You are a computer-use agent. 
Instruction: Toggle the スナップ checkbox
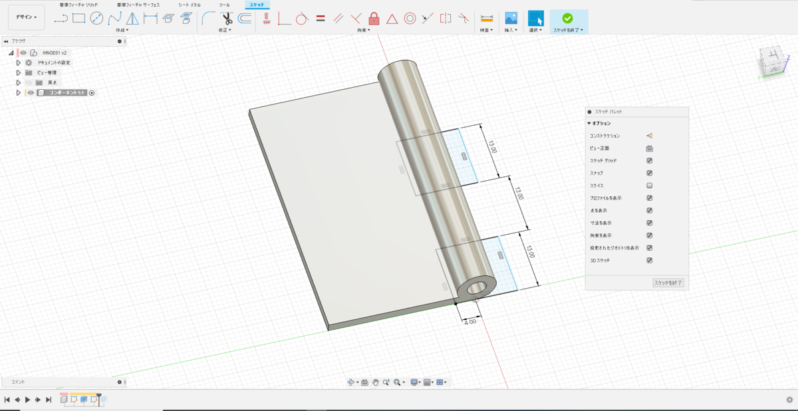pos(649,173)
